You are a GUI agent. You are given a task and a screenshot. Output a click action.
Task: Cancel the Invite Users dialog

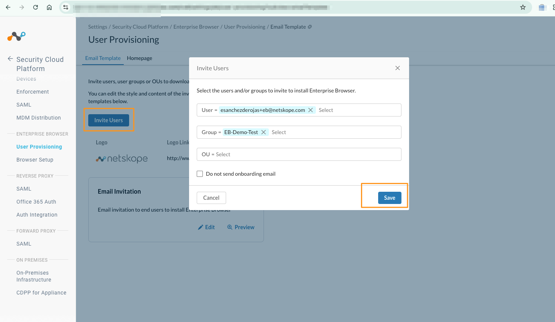211,198
